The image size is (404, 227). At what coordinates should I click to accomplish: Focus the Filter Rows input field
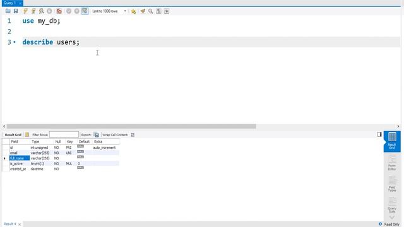click(64, 134)
